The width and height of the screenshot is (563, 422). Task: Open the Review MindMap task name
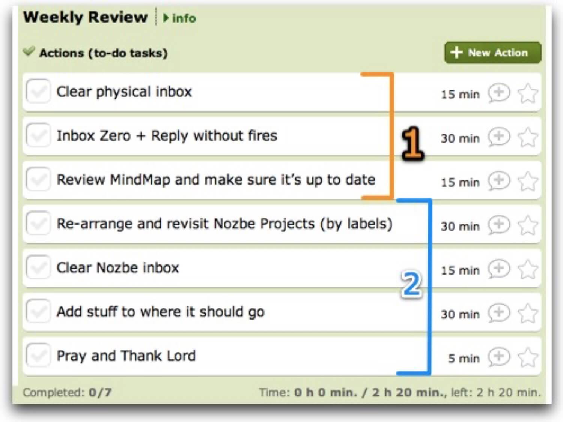click(x=216, y=180)
